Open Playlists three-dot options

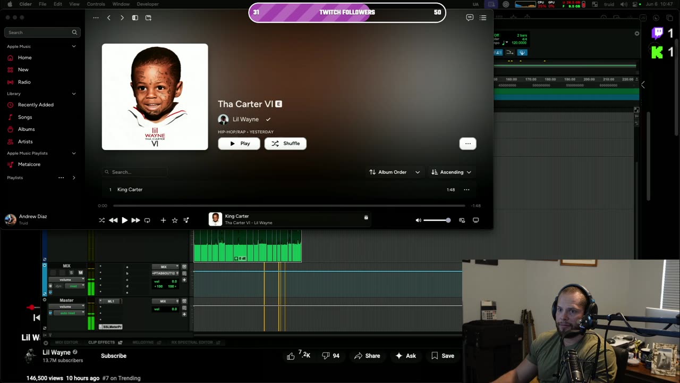[61, 178]
